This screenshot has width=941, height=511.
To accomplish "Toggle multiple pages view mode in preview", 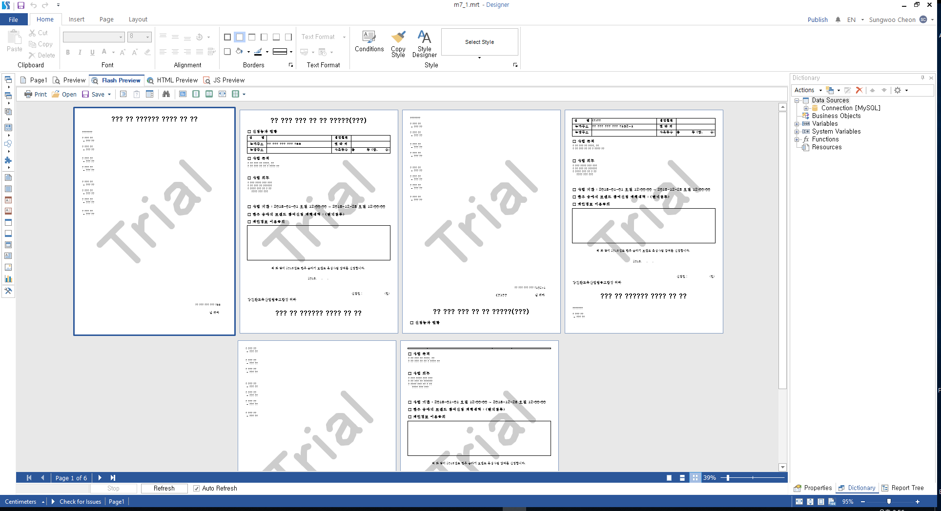I will [695, 478].
